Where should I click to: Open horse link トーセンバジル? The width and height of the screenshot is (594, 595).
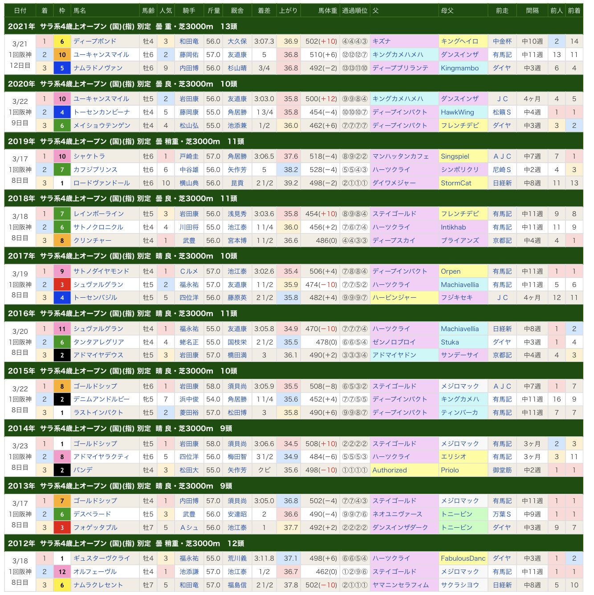[95, 298]
